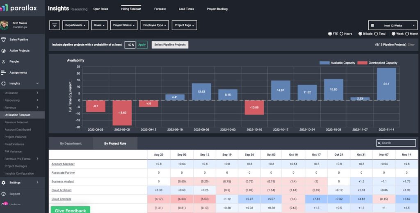Click the Sales Pipeline funnel icon
The height and width of the screenshot is (213, 420).
(4, 40)
